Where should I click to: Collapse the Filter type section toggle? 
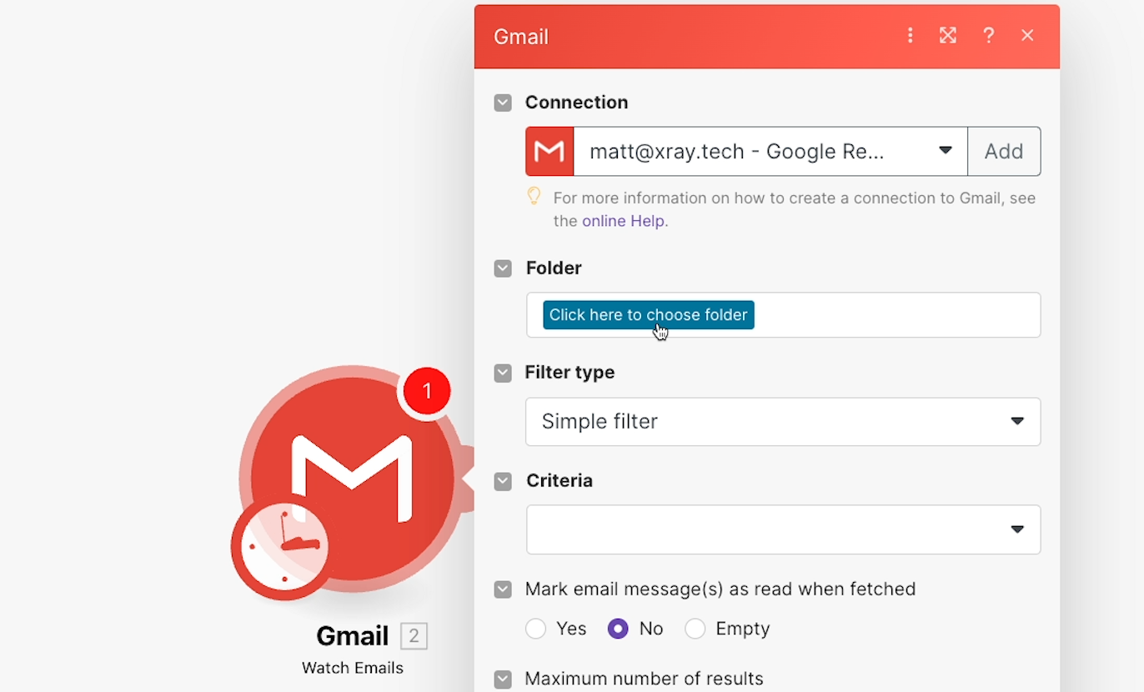[x=503, y=373]
